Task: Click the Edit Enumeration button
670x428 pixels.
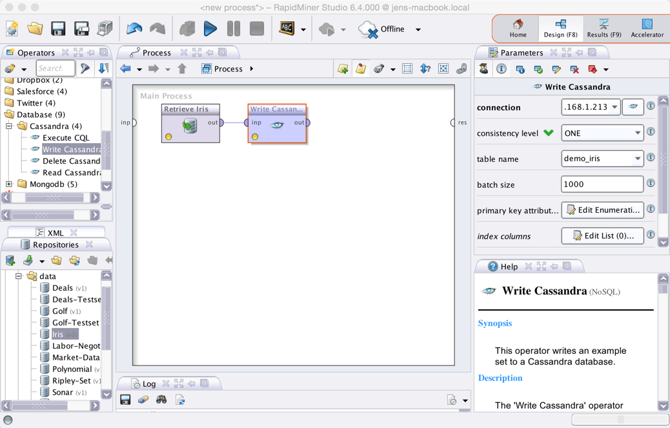Action: click(x=602, y=210)
